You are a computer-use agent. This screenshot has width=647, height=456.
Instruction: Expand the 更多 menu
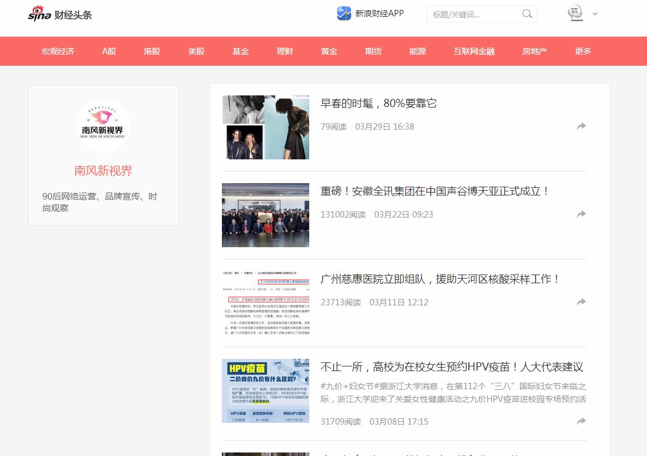[x=583, y=51]
